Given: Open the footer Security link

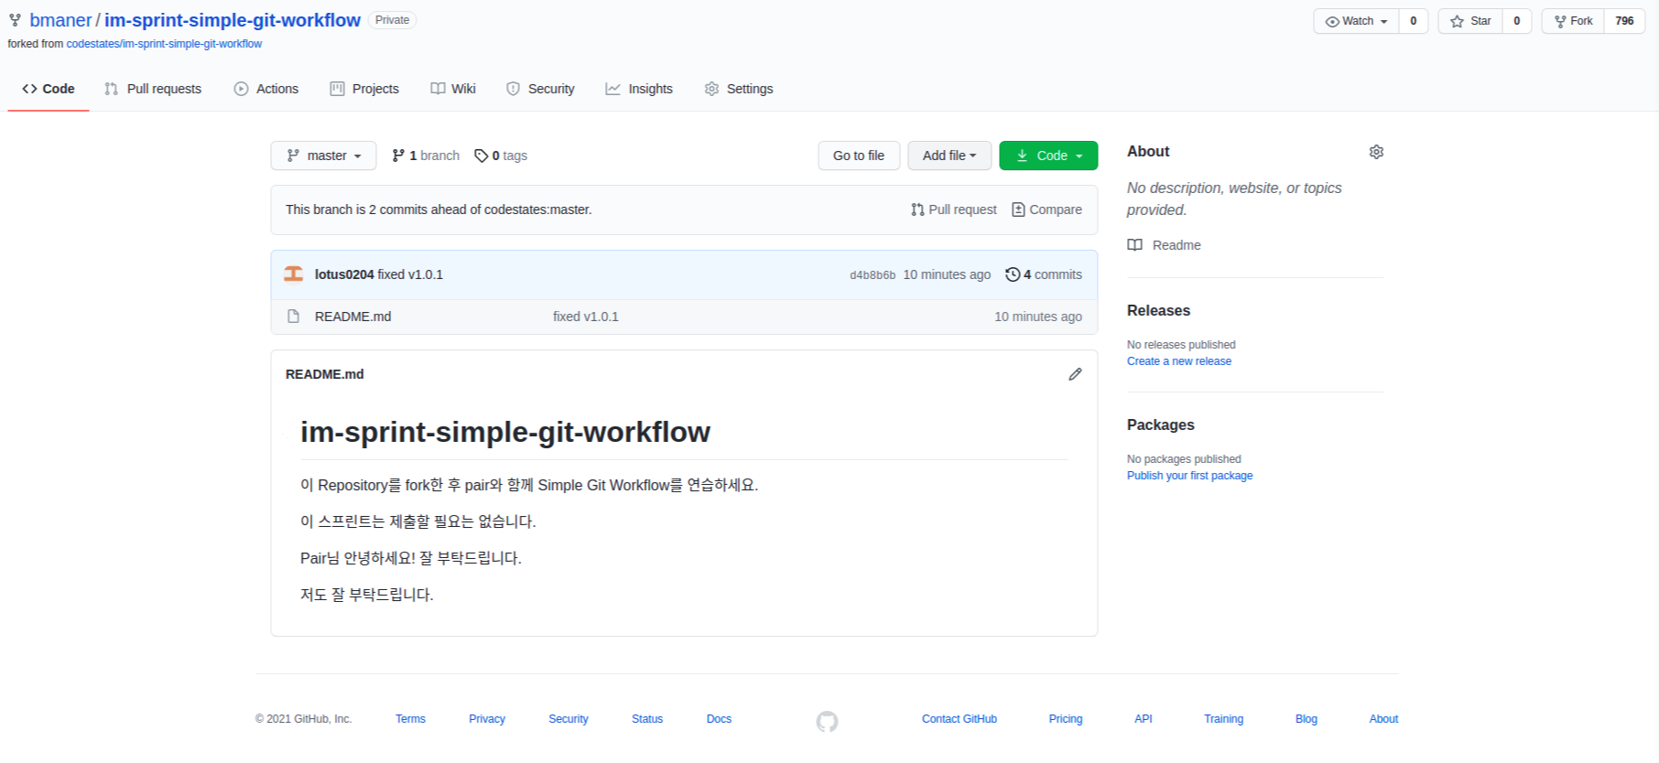Looking at the screenshot, I should [x=569, y=719].
